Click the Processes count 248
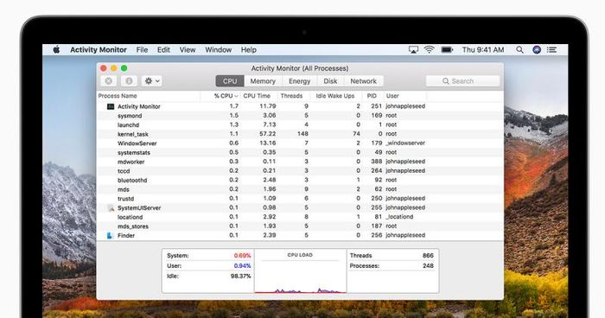Viewport: 605px width, 318px height. pyautogui.click(x=428, y=266)
